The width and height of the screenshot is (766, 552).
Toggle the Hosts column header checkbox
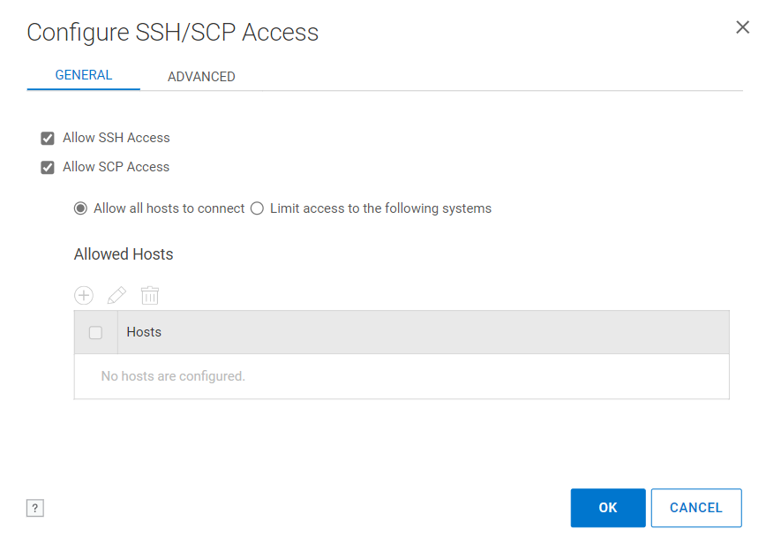click(x=95, y=332)
